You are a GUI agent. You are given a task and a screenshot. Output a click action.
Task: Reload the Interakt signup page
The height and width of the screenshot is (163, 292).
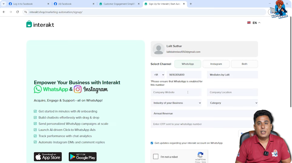[x=18, y=12]
